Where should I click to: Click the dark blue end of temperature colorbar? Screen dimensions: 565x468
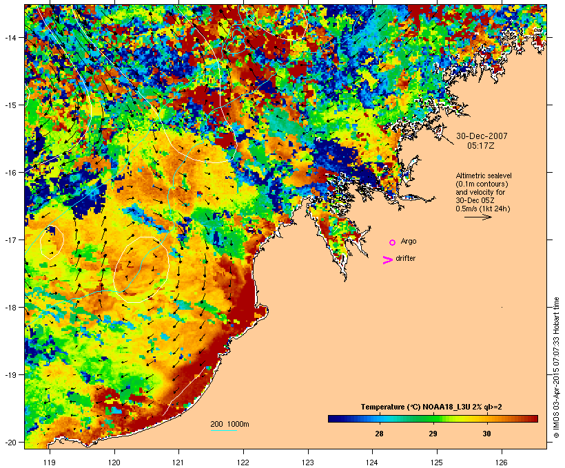click(x=331, y=418)
